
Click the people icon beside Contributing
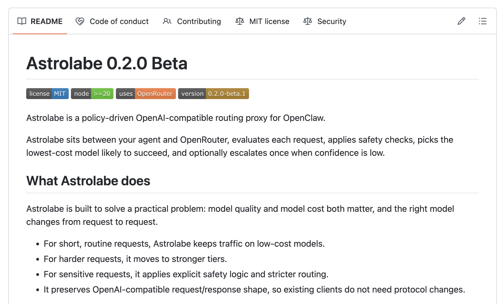[167, 21]
